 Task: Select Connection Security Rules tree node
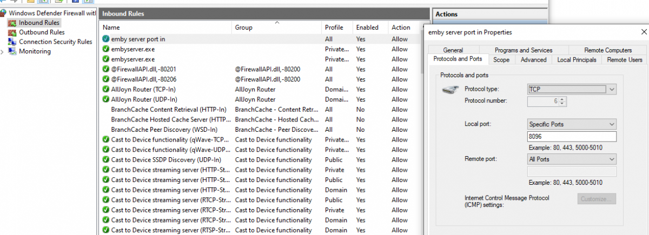55,42
